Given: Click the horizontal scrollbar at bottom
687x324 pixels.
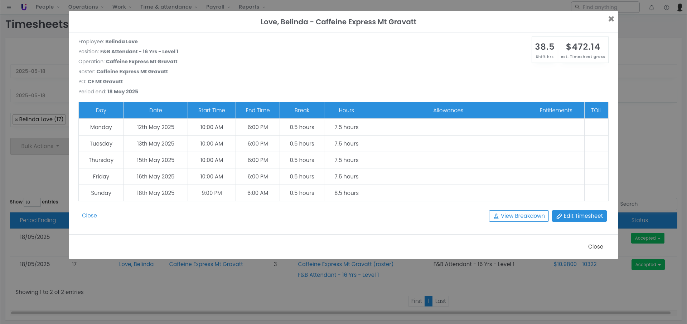Looking at the screenshot, I should 340,313.
